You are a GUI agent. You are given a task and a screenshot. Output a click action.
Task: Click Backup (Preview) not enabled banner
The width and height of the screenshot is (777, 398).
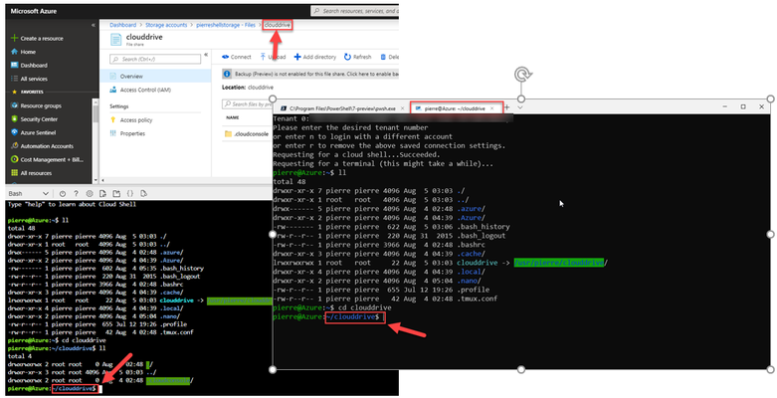pyautogui.click(x=310, y=74)
